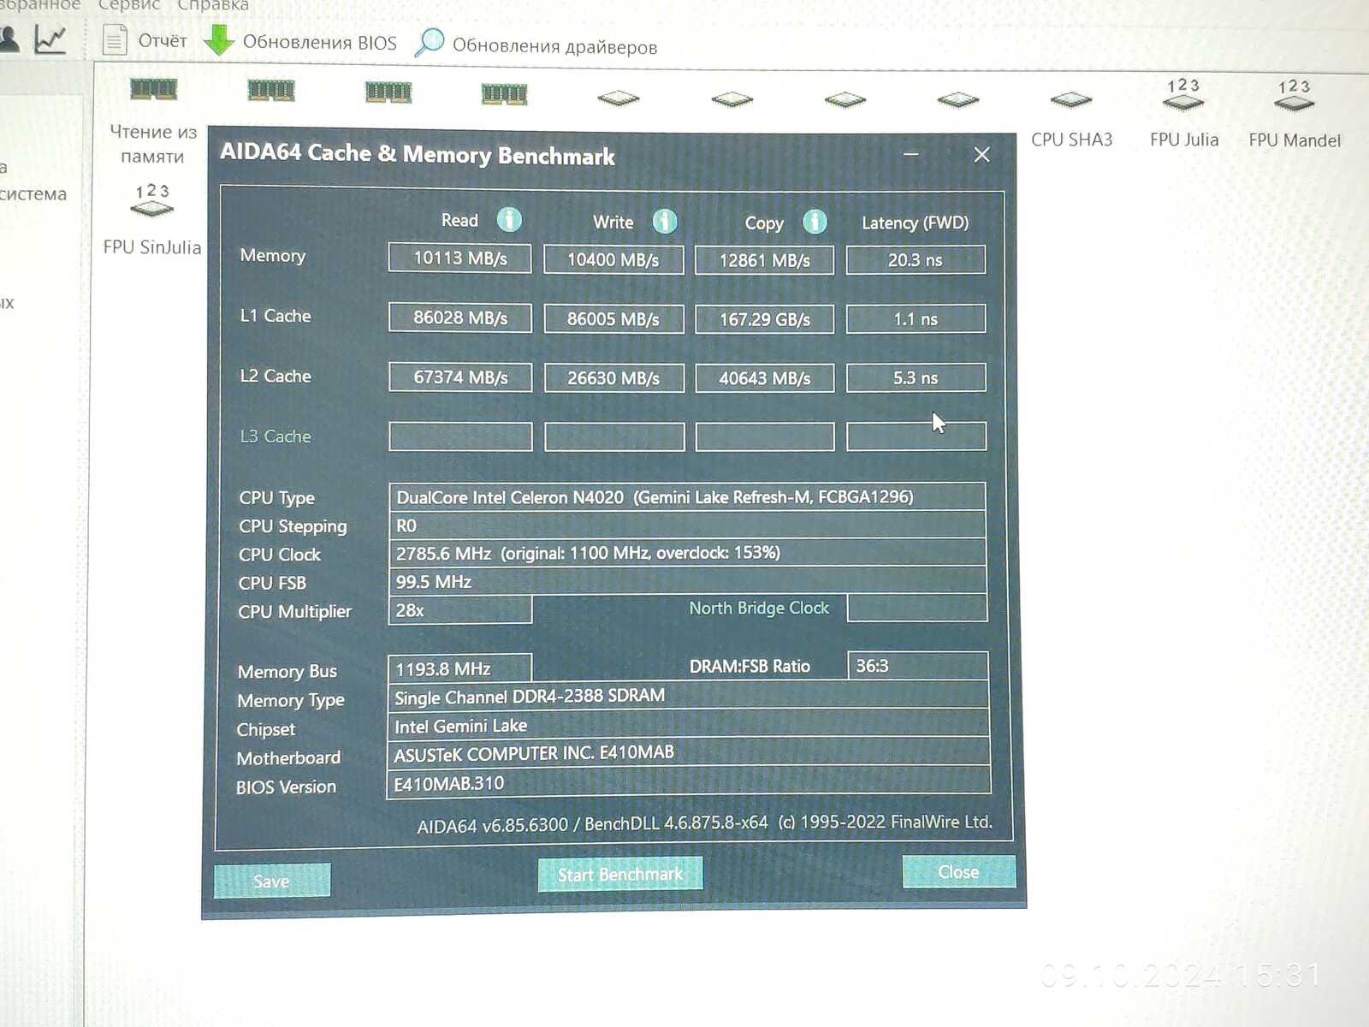Open the Отчёт report toolbar item
The image size is (1369, 1027).
145,40
